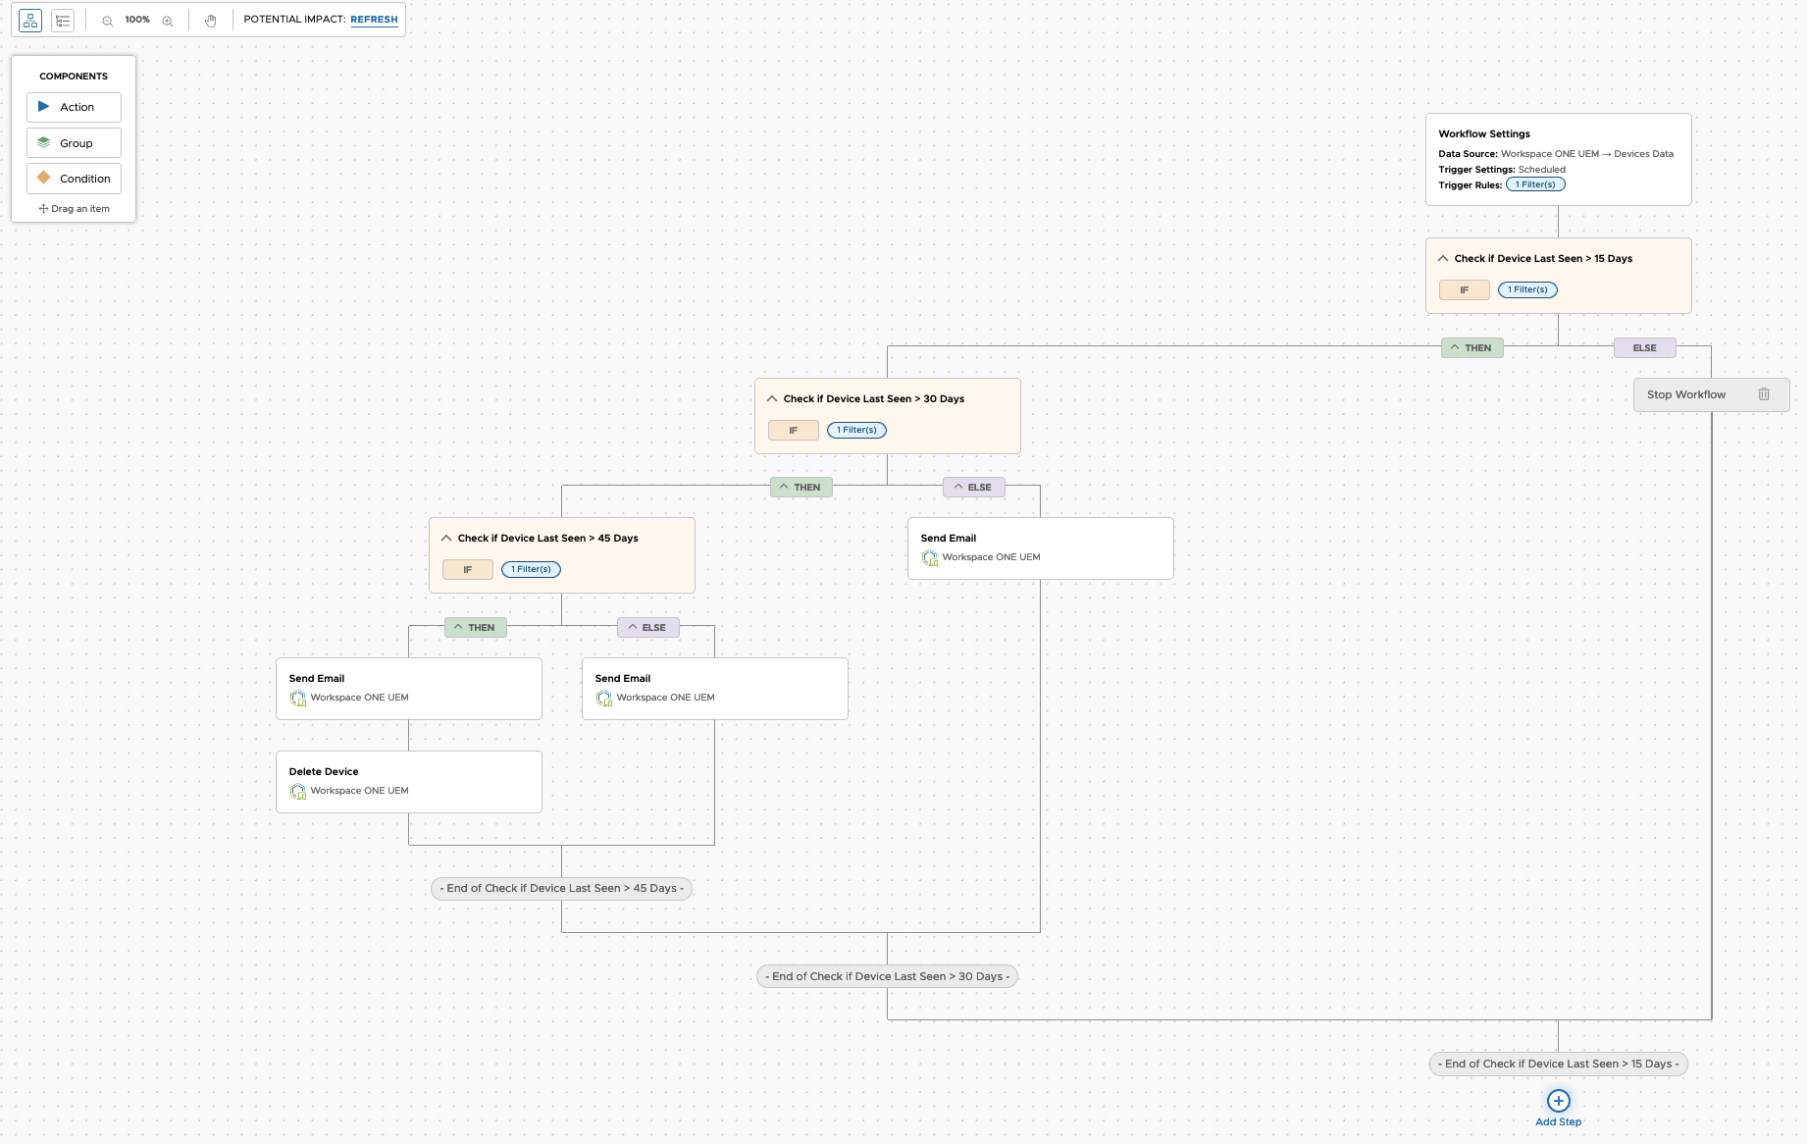Click the Add Step button
The image size is (1807, 1144).
pos(1558,1100)
